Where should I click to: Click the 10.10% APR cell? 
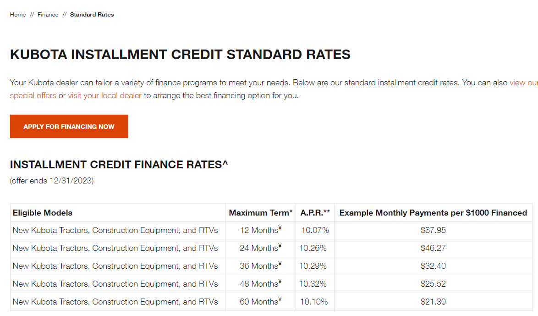click(314, 302)
